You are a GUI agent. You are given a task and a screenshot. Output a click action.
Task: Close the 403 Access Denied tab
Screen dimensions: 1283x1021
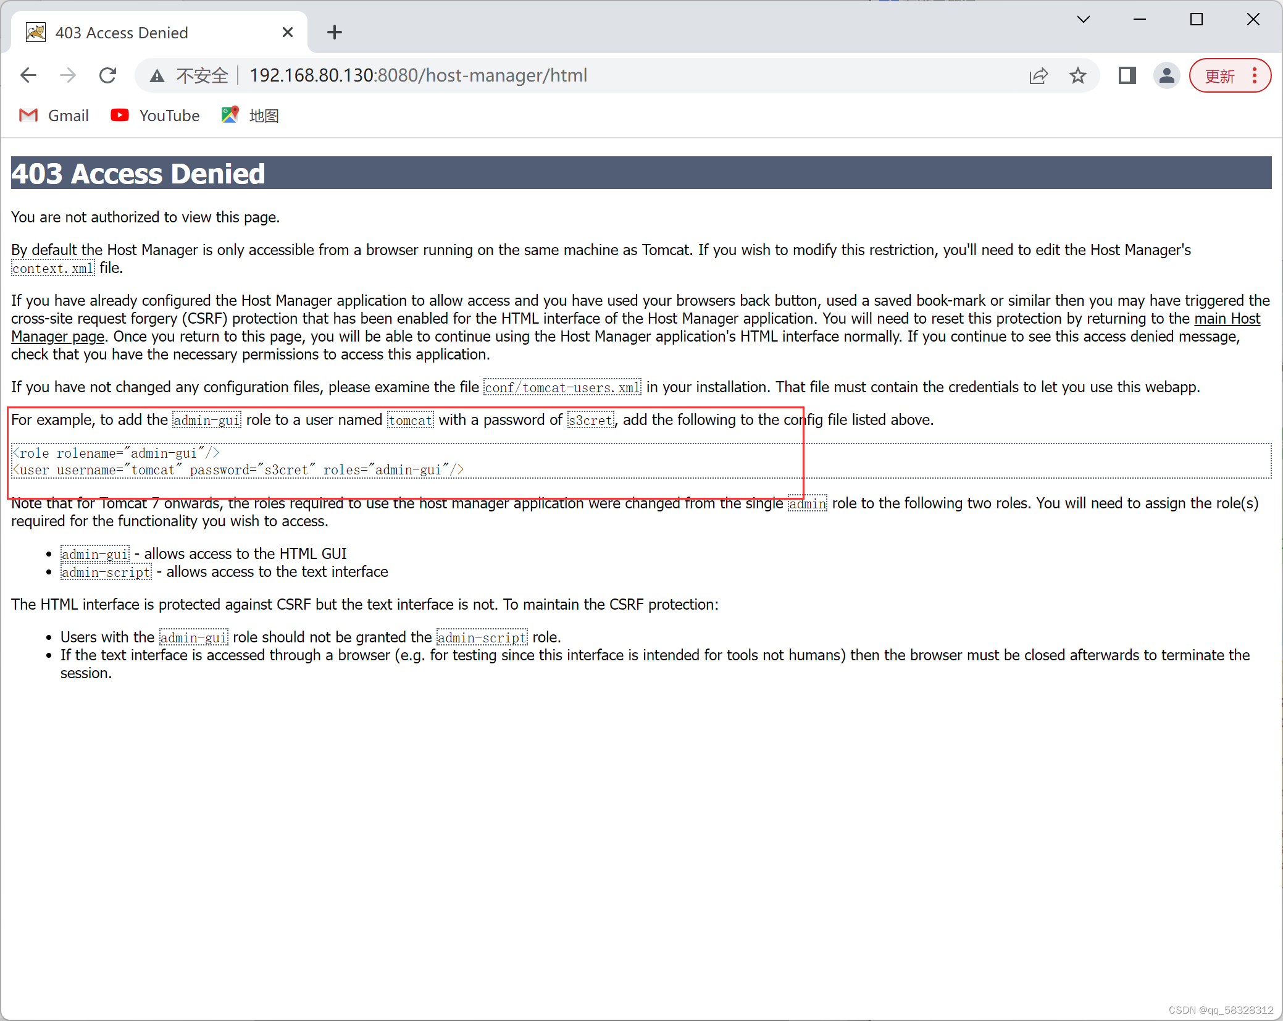coord(288,32)
